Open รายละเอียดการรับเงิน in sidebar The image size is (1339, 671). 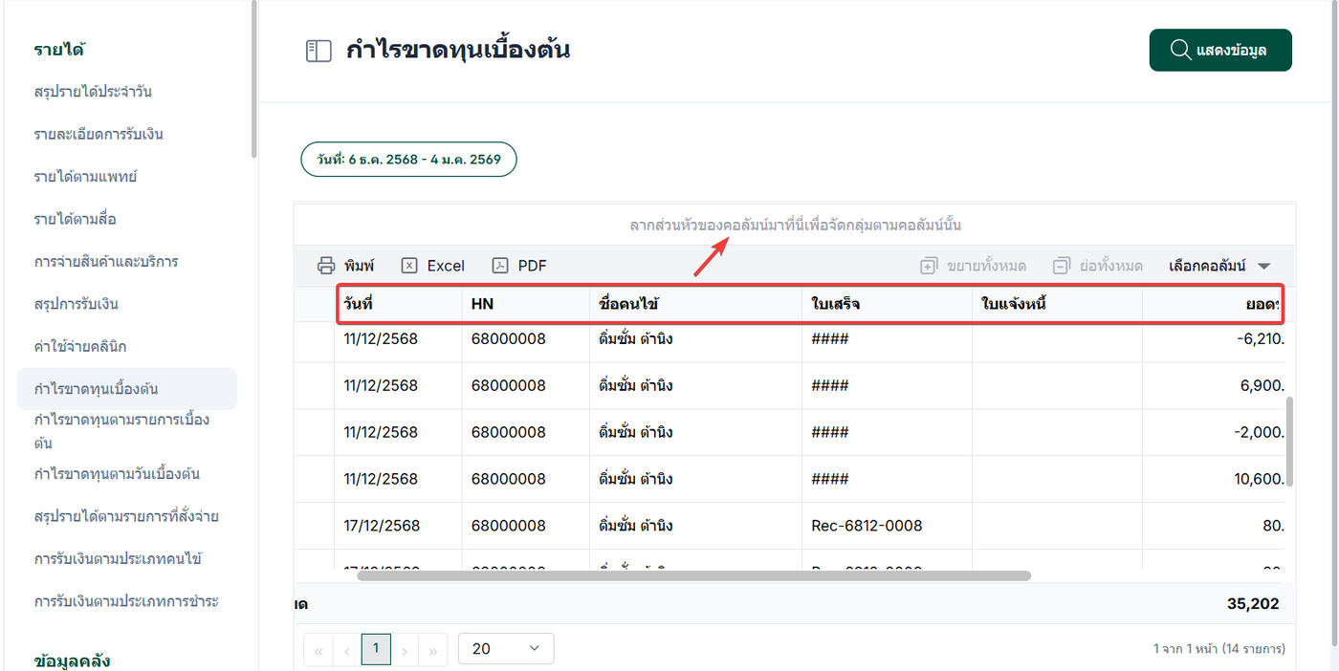click(99, 134)
